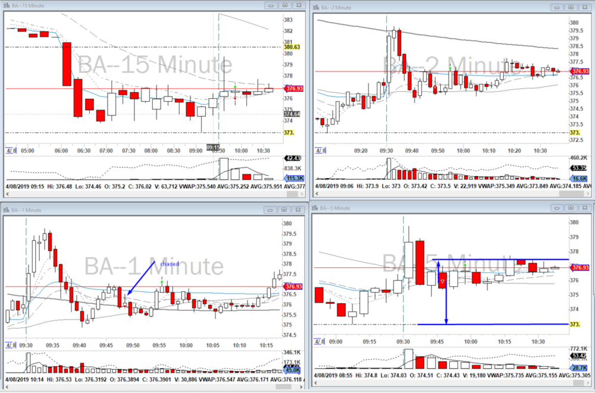Viewport: 595px width, 393px height.
Task: Select the upper blue horizontal line on 5 Minute chart
Action: [494, 260]
